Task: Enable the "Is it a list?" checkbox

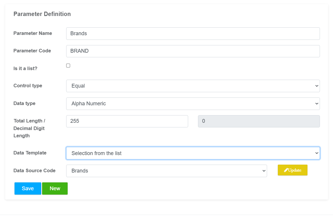Action: (68, 66)
